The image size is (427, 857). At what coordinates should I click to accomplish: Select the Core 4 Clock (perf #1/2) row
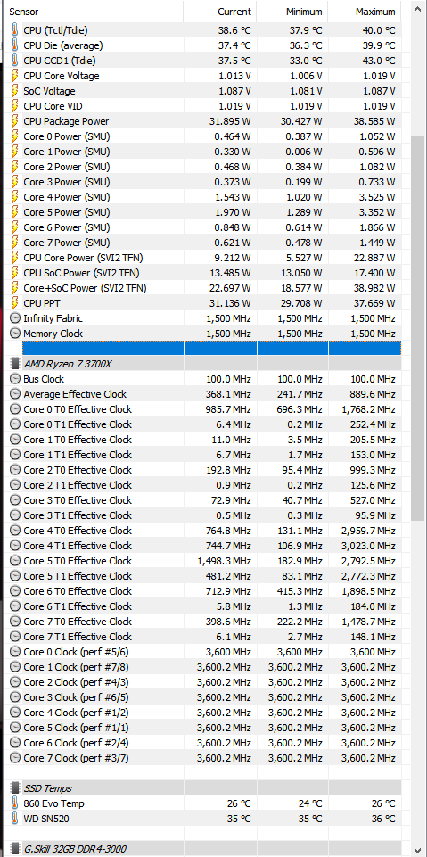[x=205, y=713]
